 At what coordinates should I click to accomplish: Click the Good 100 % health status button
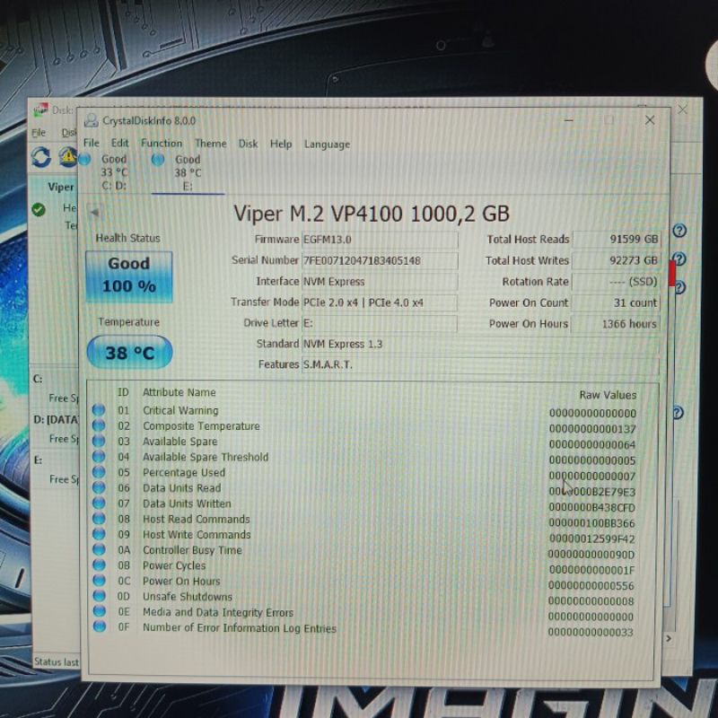coord(128,275)
